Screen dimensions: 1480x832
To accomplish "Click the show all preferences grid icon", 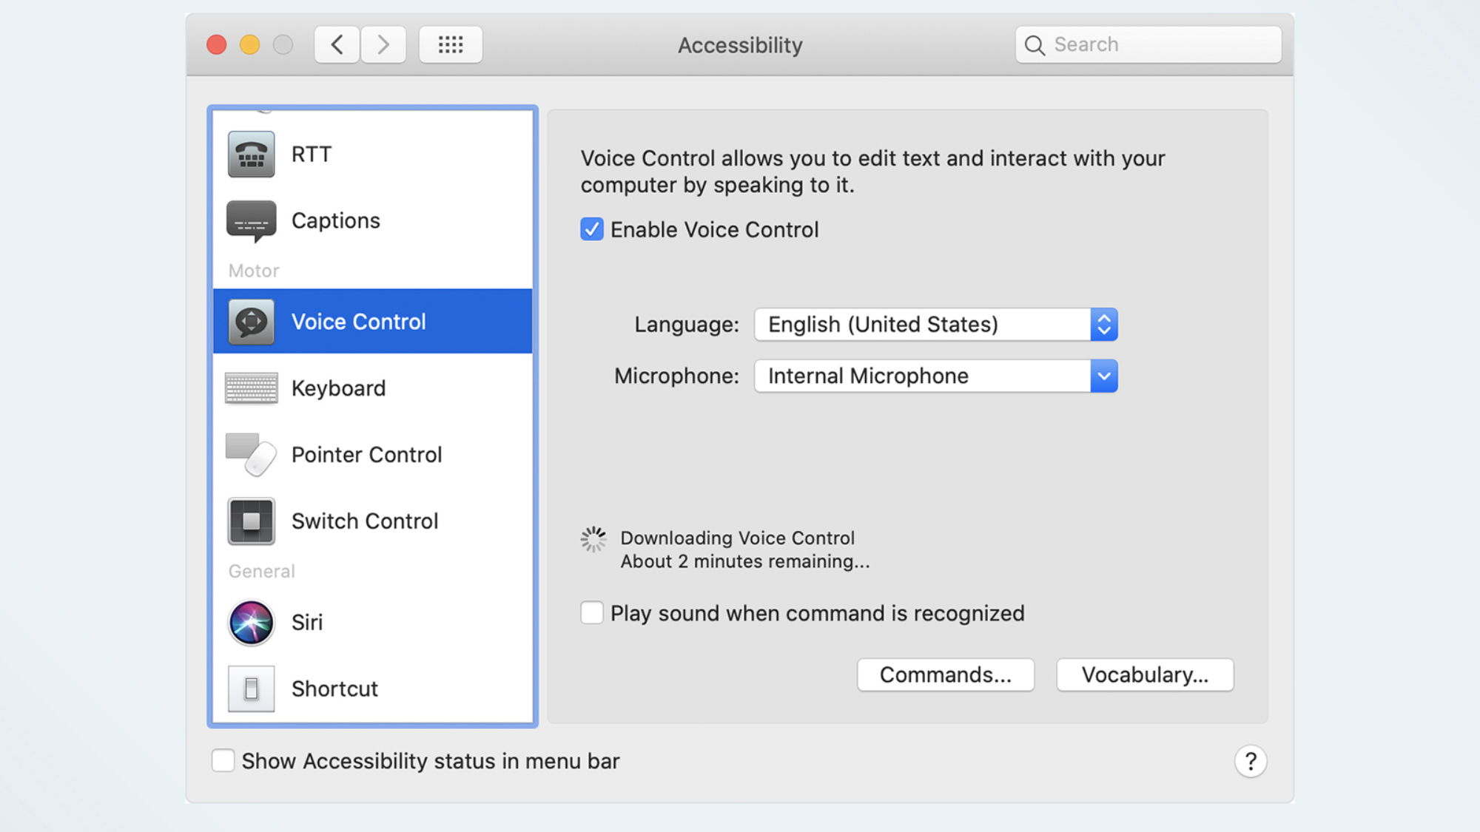I will pos(450,44).
